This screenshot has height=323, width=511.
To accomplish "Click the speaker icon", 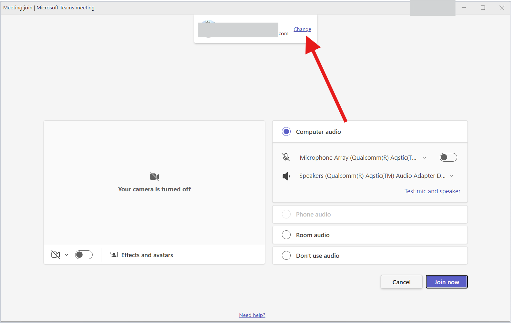I will coord(286,176).
